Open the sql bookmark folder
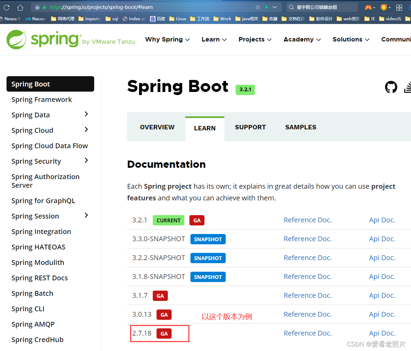411x351 pixels. (112, 19)
